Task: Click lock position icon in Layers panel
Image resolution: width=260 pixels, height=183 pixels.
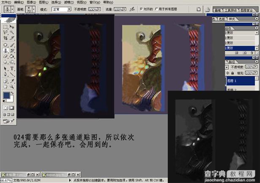Action: [x=228, y=73]
